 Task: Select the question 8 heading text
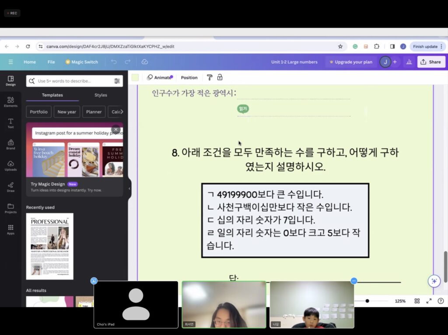point(285,159)
